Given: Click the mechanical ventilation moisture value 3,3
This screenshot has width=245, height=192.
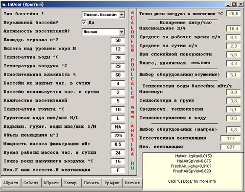Looking at the screenshot, I should tap(234, 63).
